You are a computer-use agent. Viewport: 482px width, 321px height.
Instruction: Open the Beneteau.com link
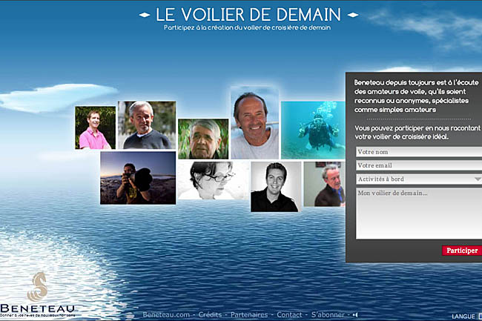pyautogui.click(x=167, y=315)
